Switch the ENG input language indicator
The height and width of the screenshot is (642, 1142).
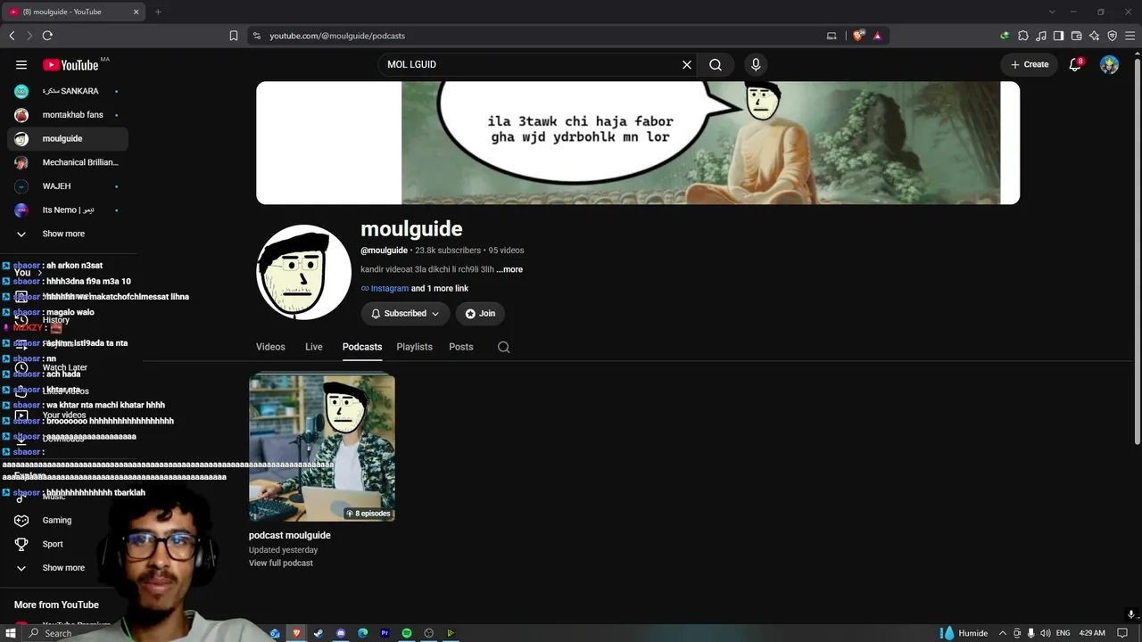pyautogui.click(x=1063, y=633)
